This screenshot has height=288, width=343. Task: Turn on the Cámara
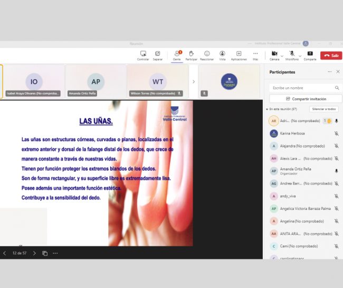(274, 54)
